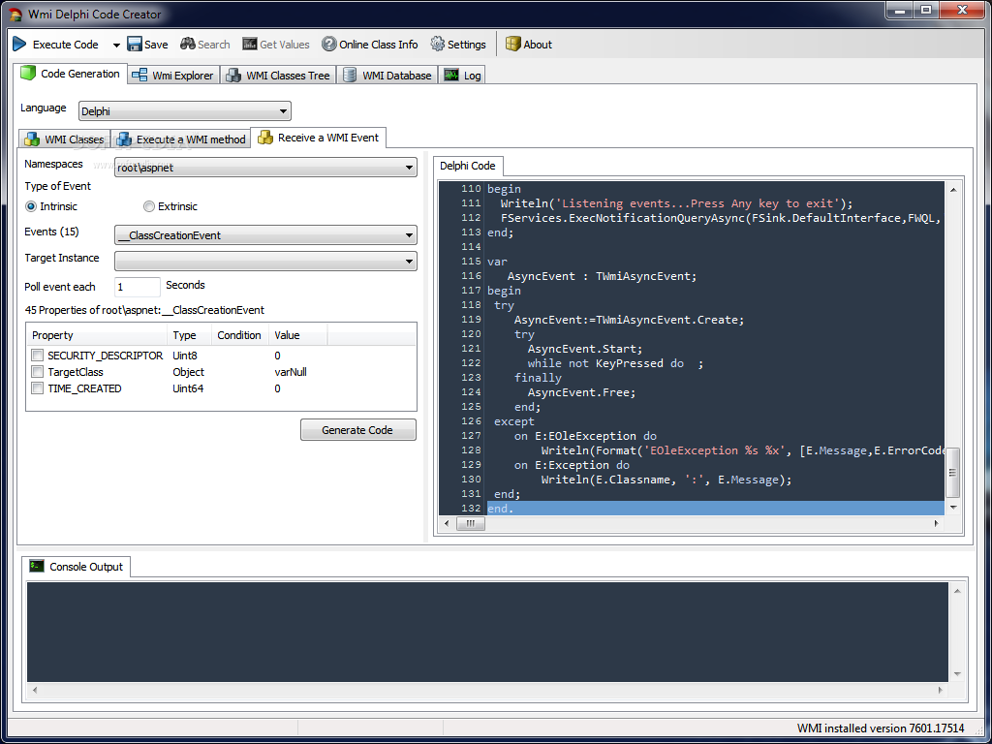Click the Value column header
This screenshot has width=992, height=744.
[297, 335]
